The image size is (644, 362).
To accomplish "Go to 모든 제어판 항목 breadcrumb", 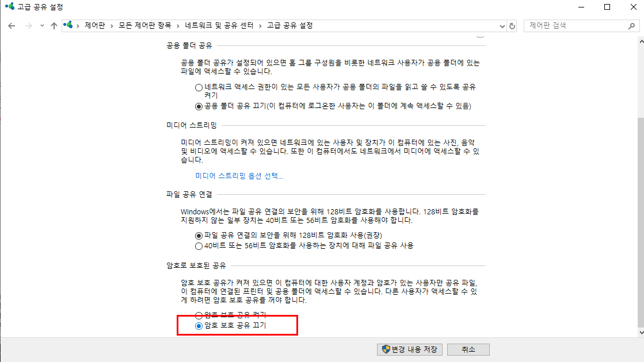I will tap(145, 25).
